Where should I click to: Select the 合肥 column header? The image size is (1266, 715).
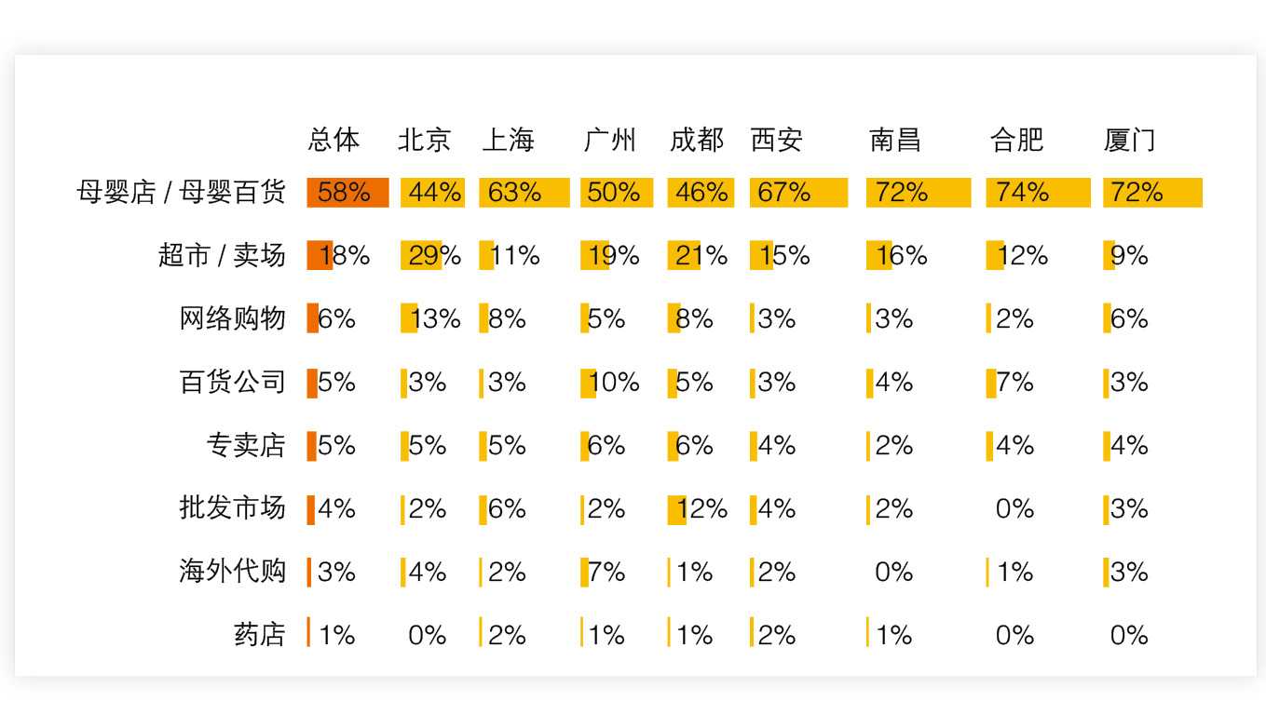[1016, 140]
